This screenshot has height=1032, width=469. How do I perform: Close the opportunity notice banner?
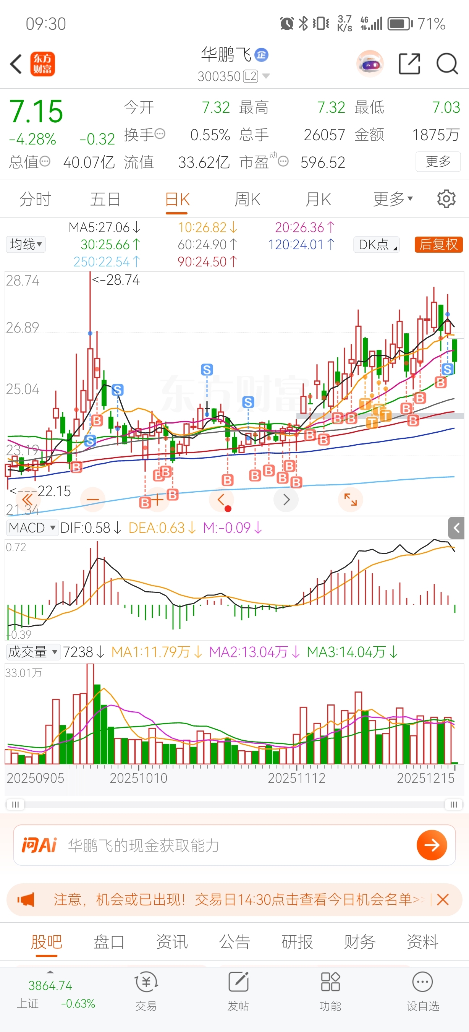pyautogui.click(x=443, y=900)
